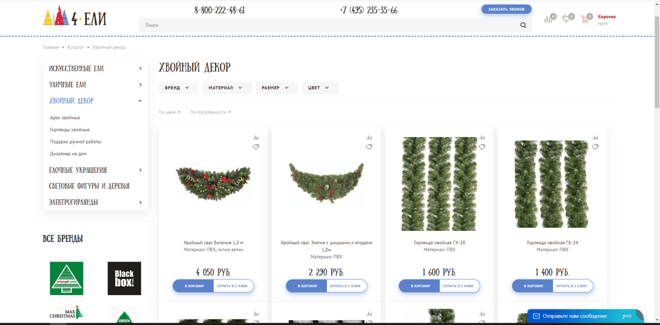The image size is (660, 325).
Task: Toggle compare for Гирлянда хвойная ГХ-28
Action: [482, 138]
